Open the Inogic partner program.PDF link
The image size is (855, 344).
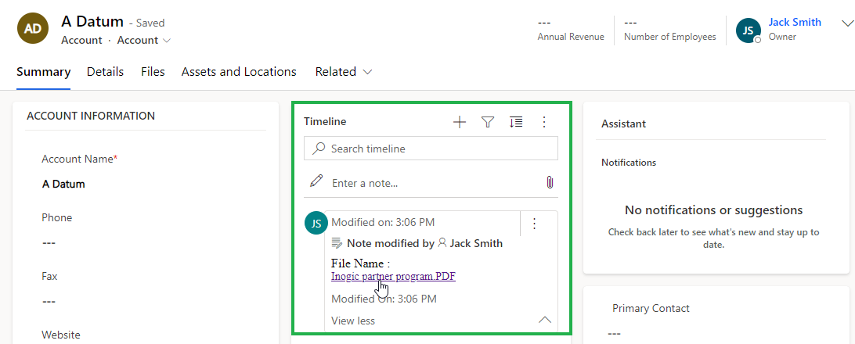(x=393, y=276)
